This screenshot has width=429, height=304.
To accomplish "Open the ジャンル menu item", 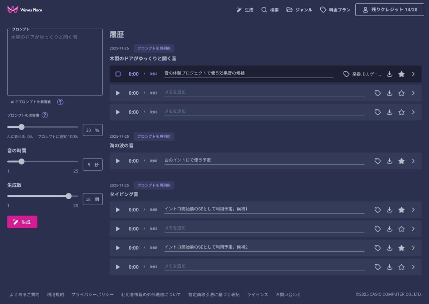I will coord(299,10).
